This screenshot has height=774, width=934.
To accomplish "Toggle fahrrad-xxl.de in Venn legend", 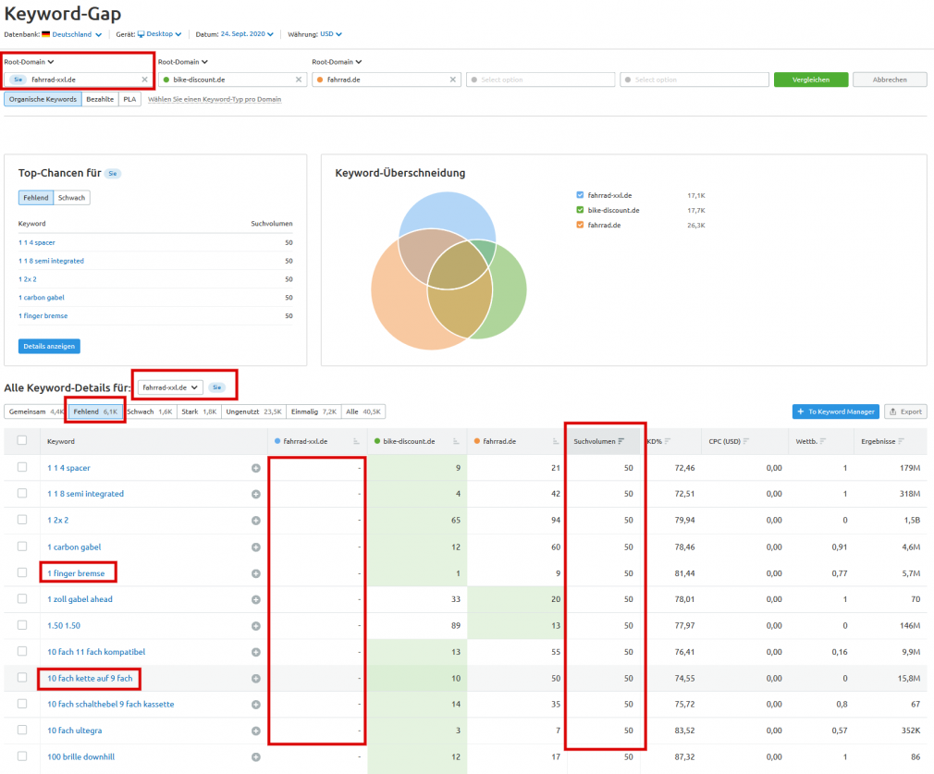I will tap(580, 195).
